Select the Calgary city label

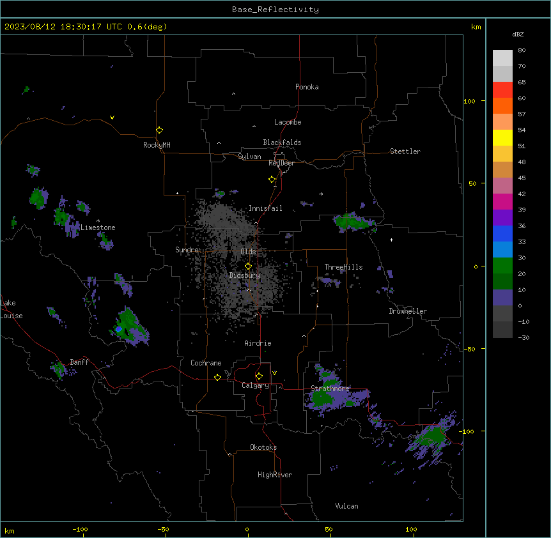255,385
